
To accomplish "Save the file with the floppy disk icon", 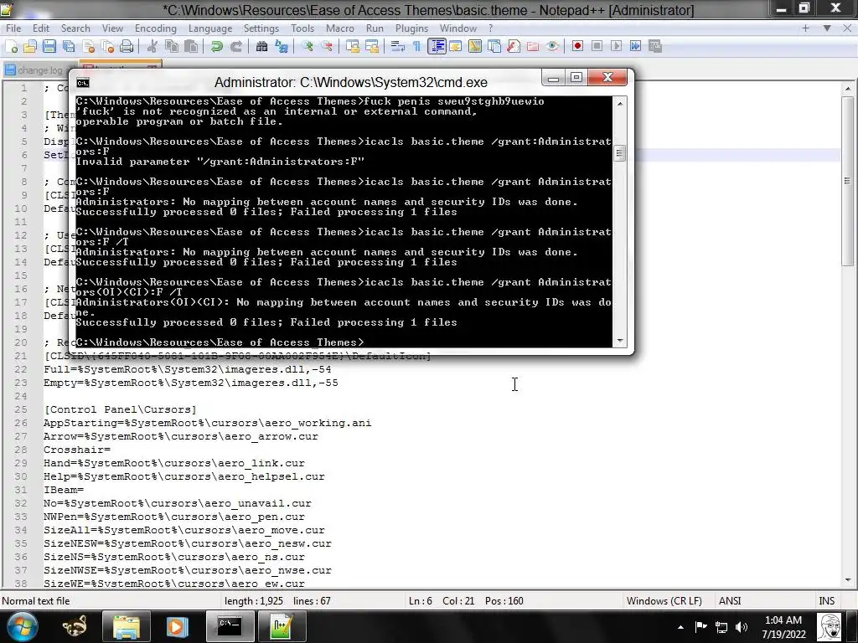I will 49,47.
